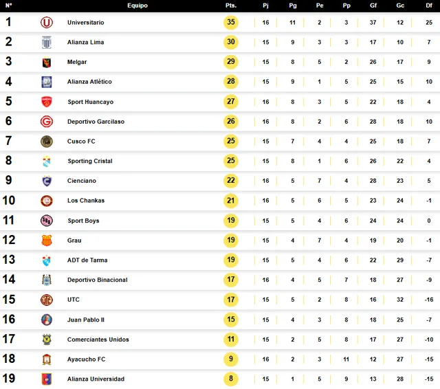Image resolution: width=440 pixels, height=389 pixels.
Task: Click the UTC club crest
Action: [x=47, y=300]
